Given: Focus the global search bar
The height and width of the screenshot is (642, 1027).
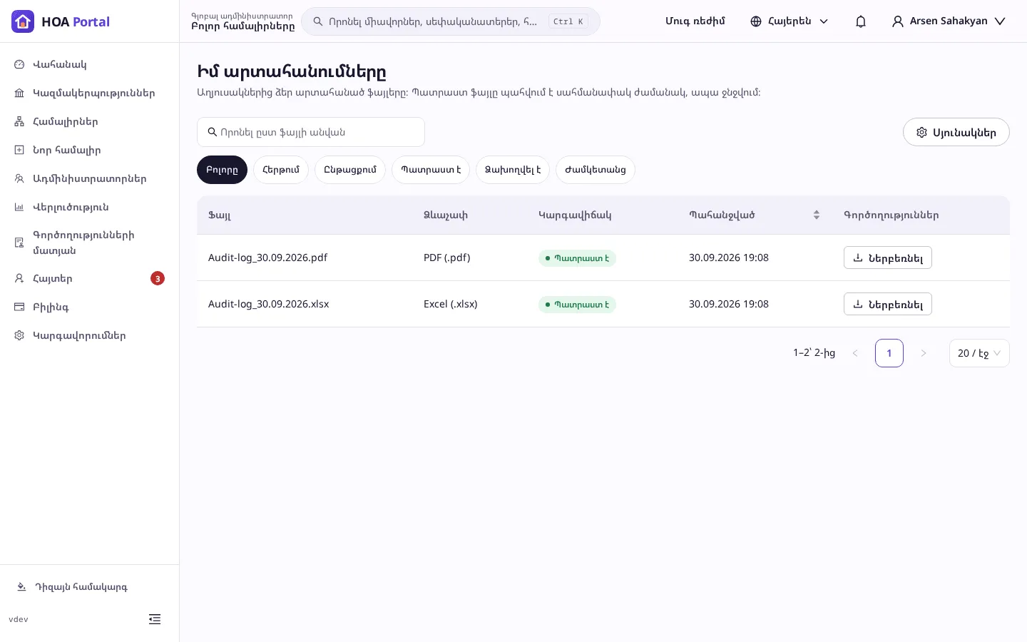Looking at the screenshot, I should (451, 21).
